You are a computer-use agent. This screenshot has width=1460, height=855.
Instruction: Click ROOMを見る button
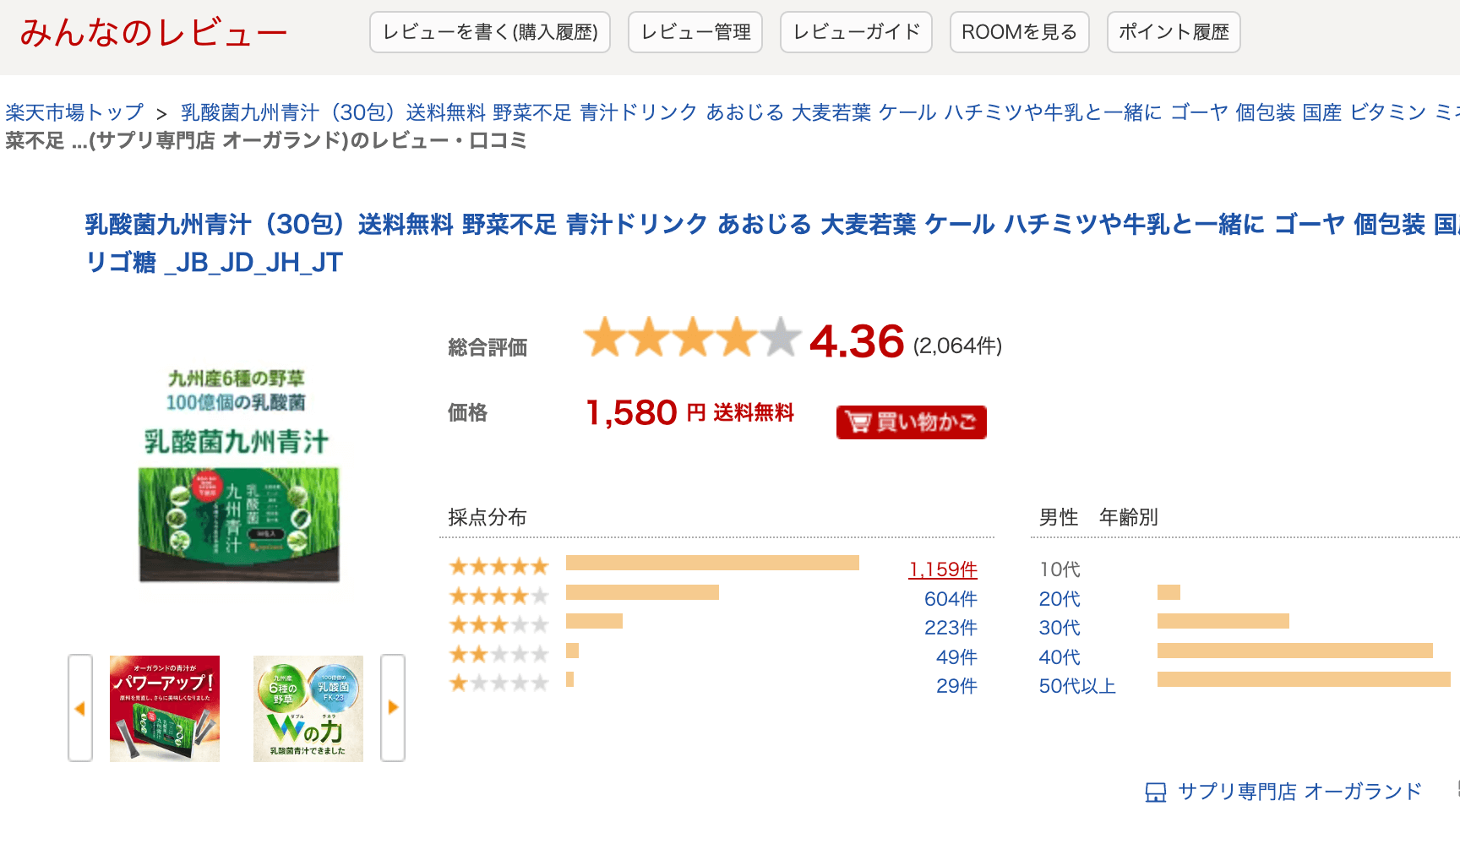(1019, 32)
